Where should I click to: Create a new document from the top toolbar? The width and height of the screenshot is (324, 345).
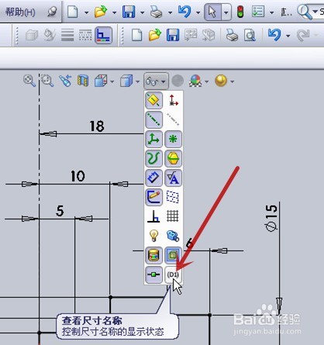[x=73, y=12]
